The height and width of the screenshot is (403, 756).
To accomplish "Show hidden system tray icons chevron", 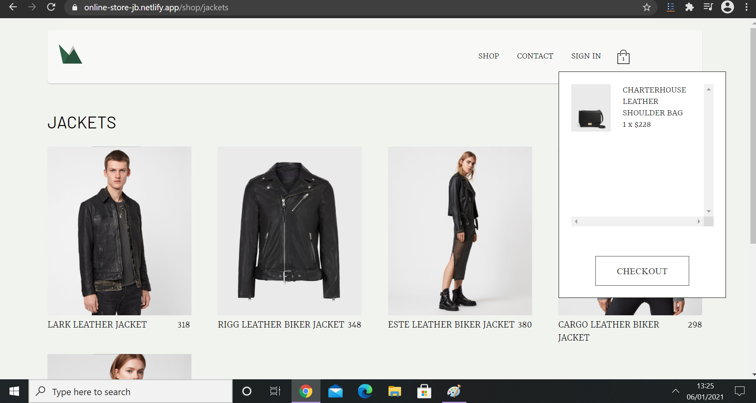I will [675, 391].
